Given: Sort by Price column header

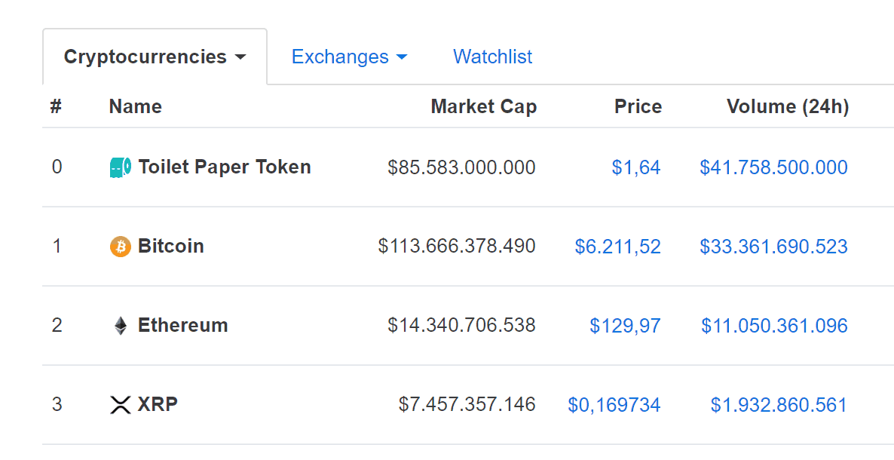Looking at the screenshot, I should tap(638, 107).
